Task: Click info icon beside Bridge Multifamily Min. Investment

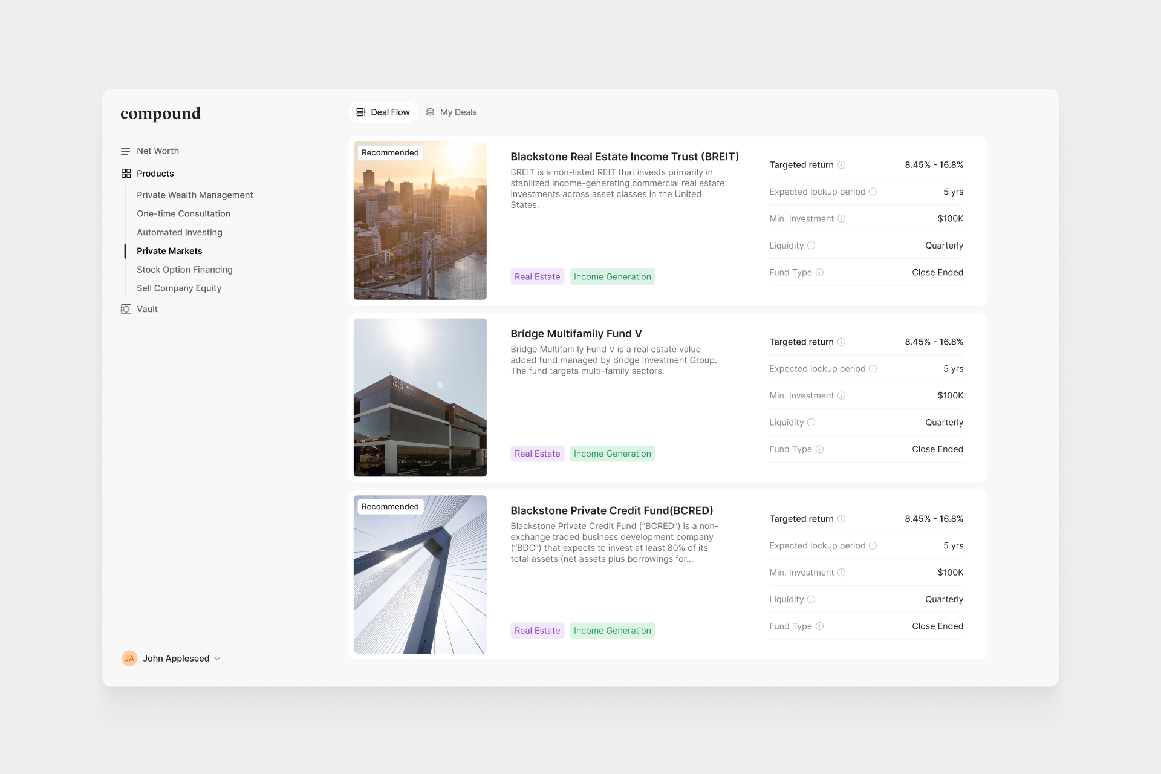Action: click(841, 396)
